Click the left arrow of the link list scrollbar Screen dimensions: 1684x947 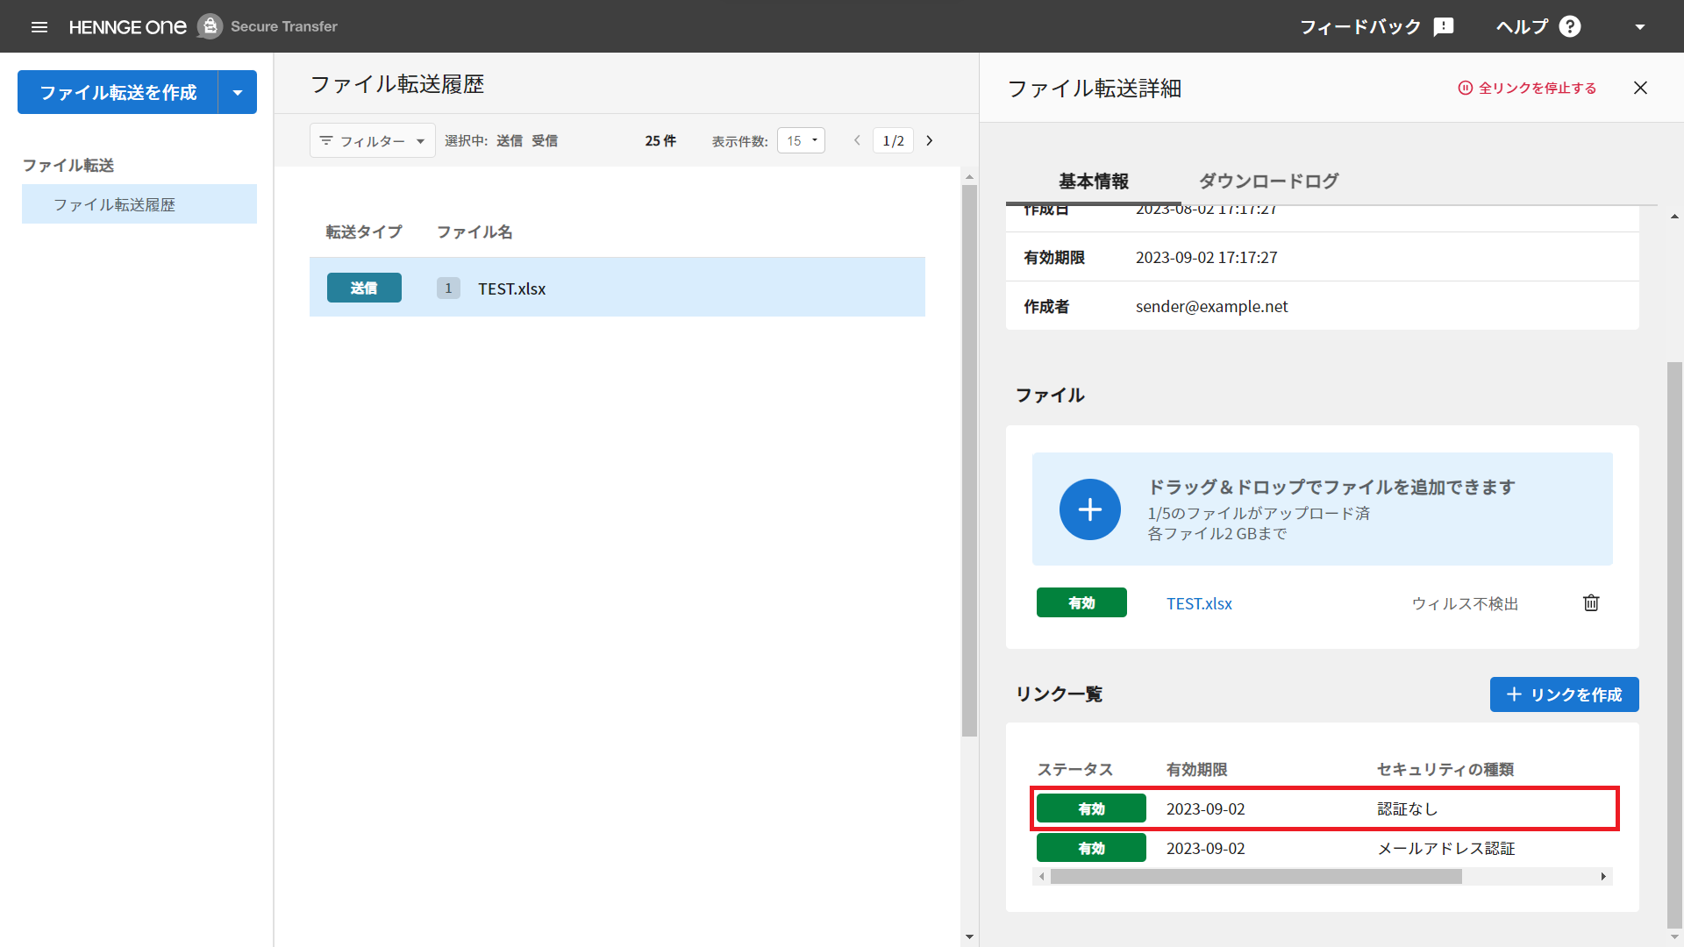[1041, 876]
